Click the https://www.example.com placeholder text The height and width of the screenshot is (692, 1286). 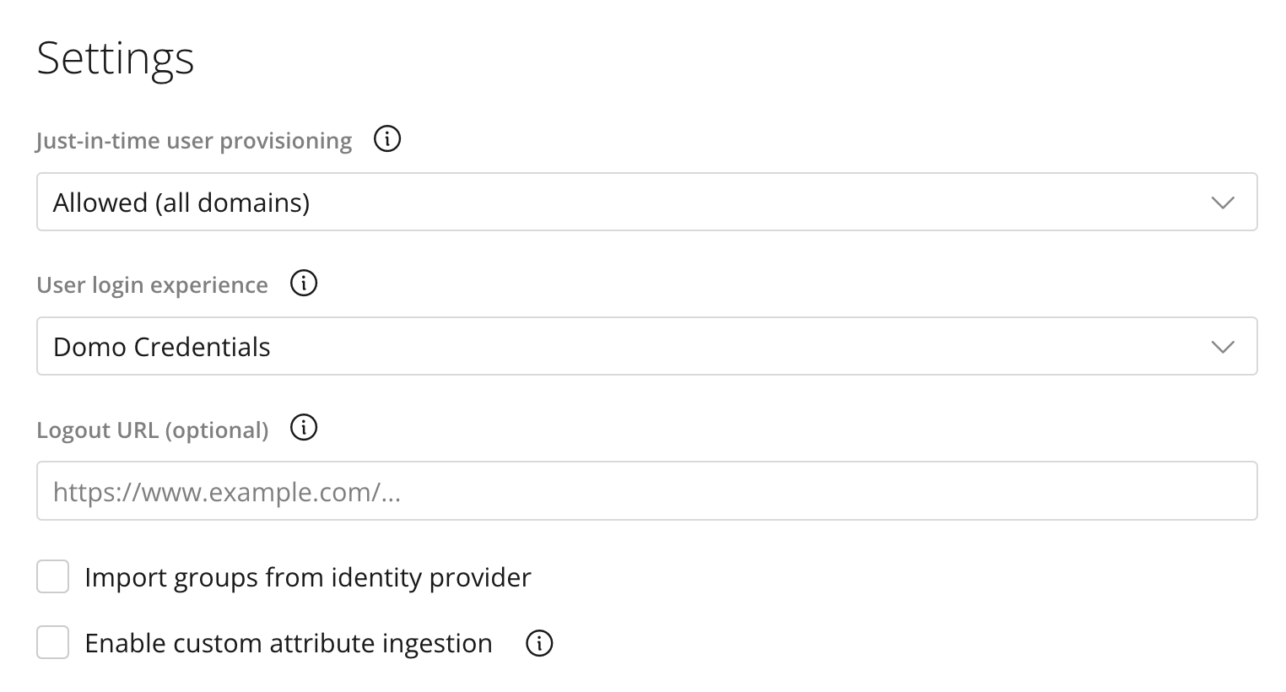[226, 491]
